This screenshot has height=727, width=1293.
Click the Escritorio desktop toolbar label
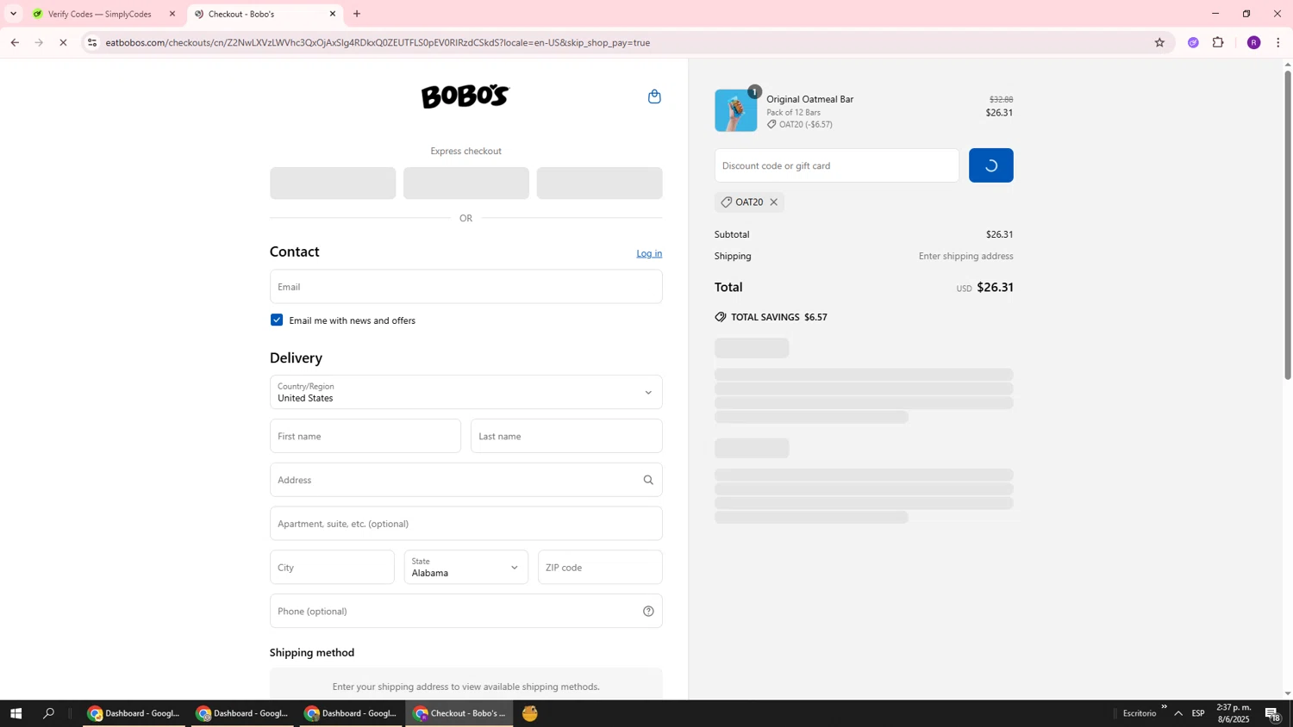(x=1140, y=713)
